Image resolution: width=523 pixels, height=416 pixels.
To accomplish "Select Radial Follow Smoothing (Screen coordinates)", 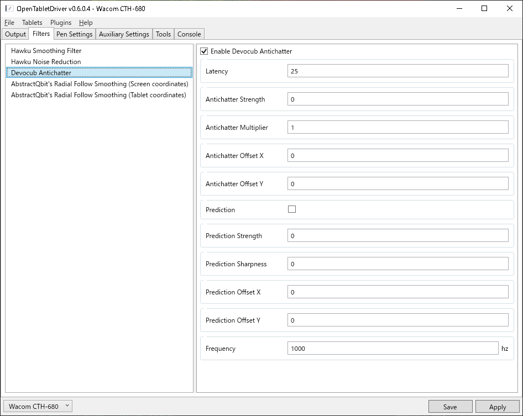I will pos(99,83).
